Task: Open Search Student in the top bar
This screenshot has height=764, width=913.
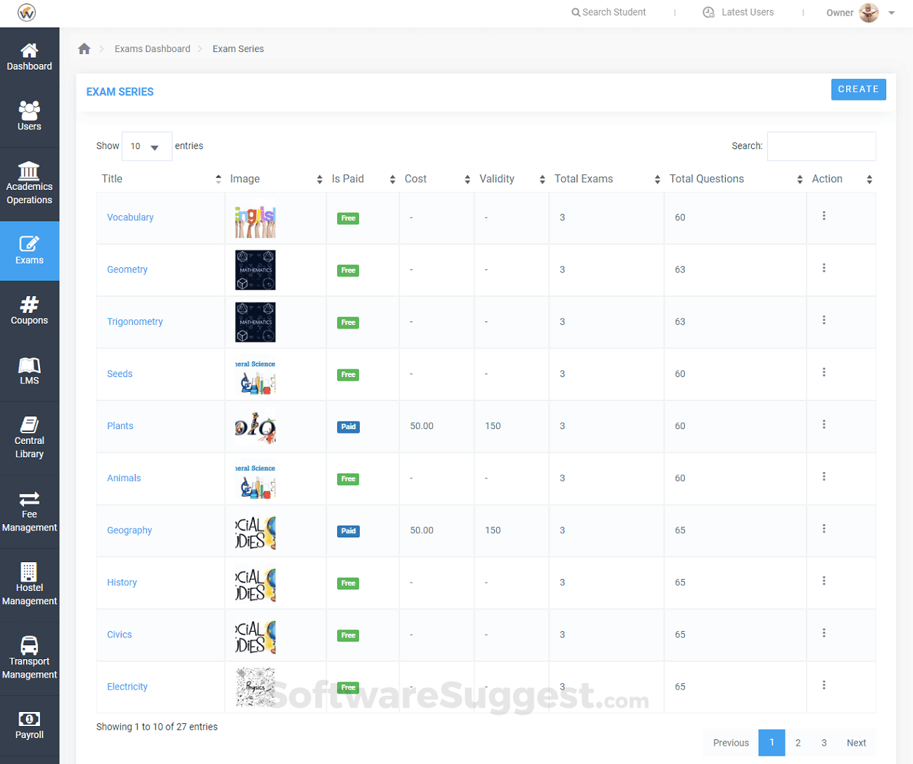Action: tap(608, 12)
